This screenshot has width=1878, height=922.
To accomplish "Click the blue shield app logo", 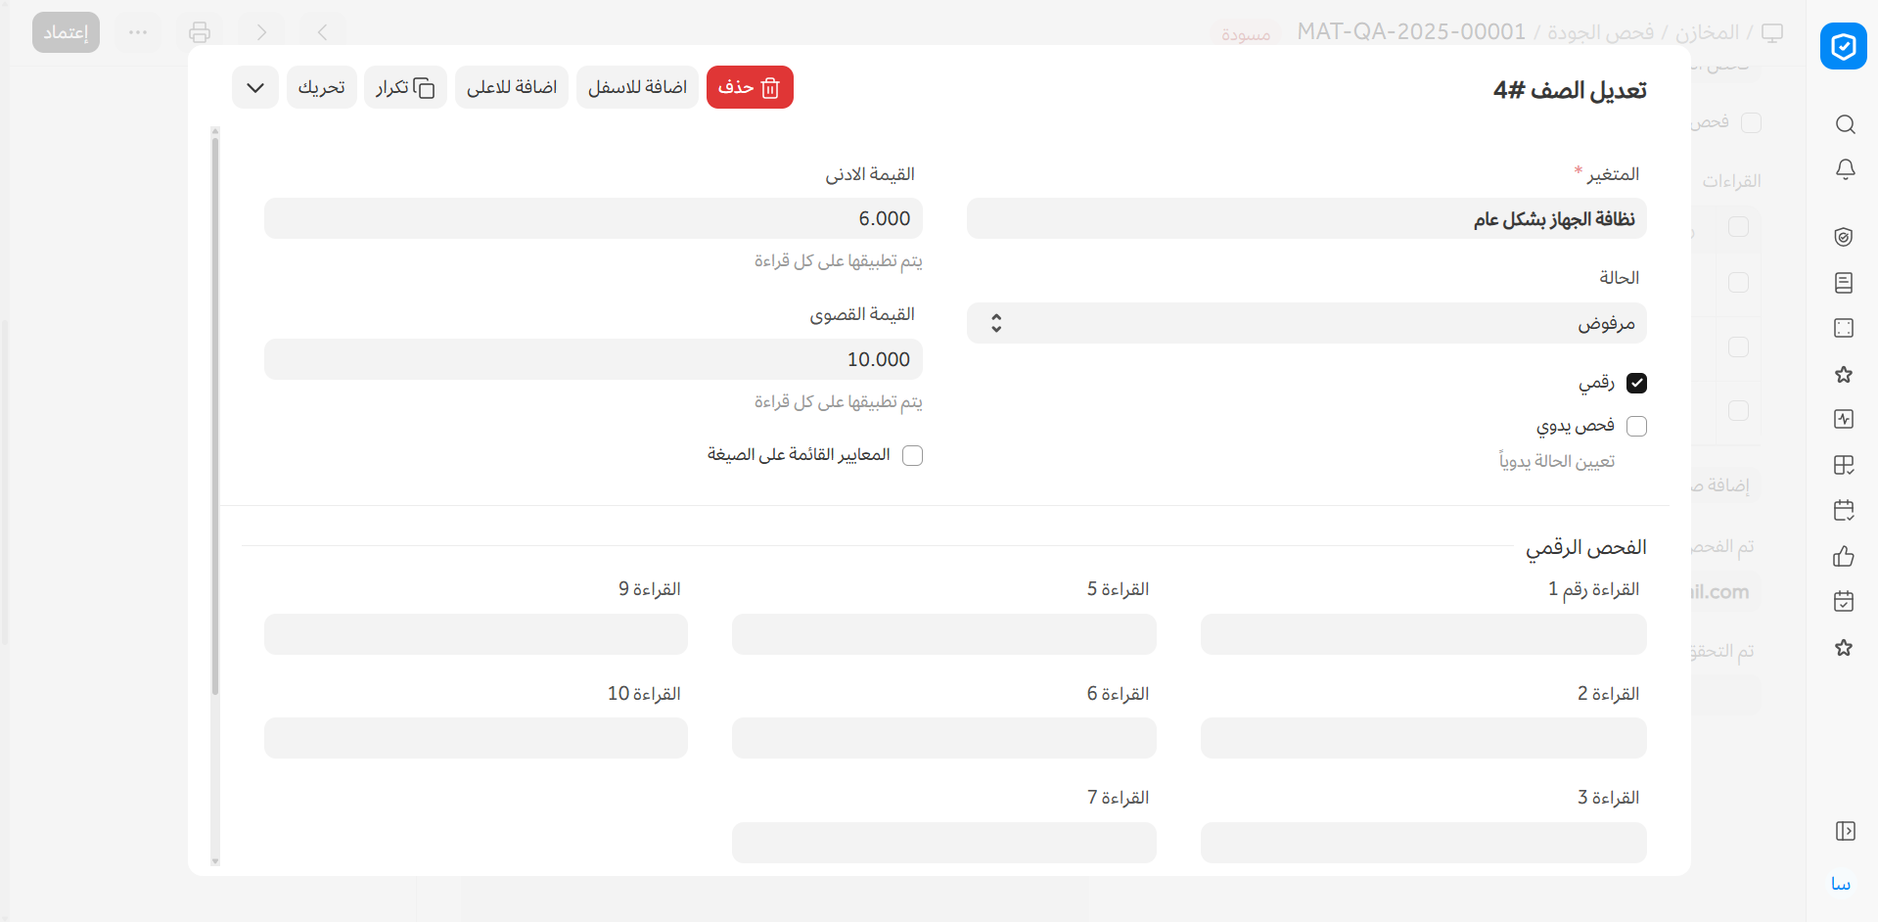I will (1843, 46).
